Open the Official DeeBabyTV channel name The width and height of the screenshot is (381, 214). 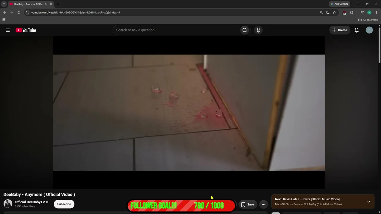30,202
